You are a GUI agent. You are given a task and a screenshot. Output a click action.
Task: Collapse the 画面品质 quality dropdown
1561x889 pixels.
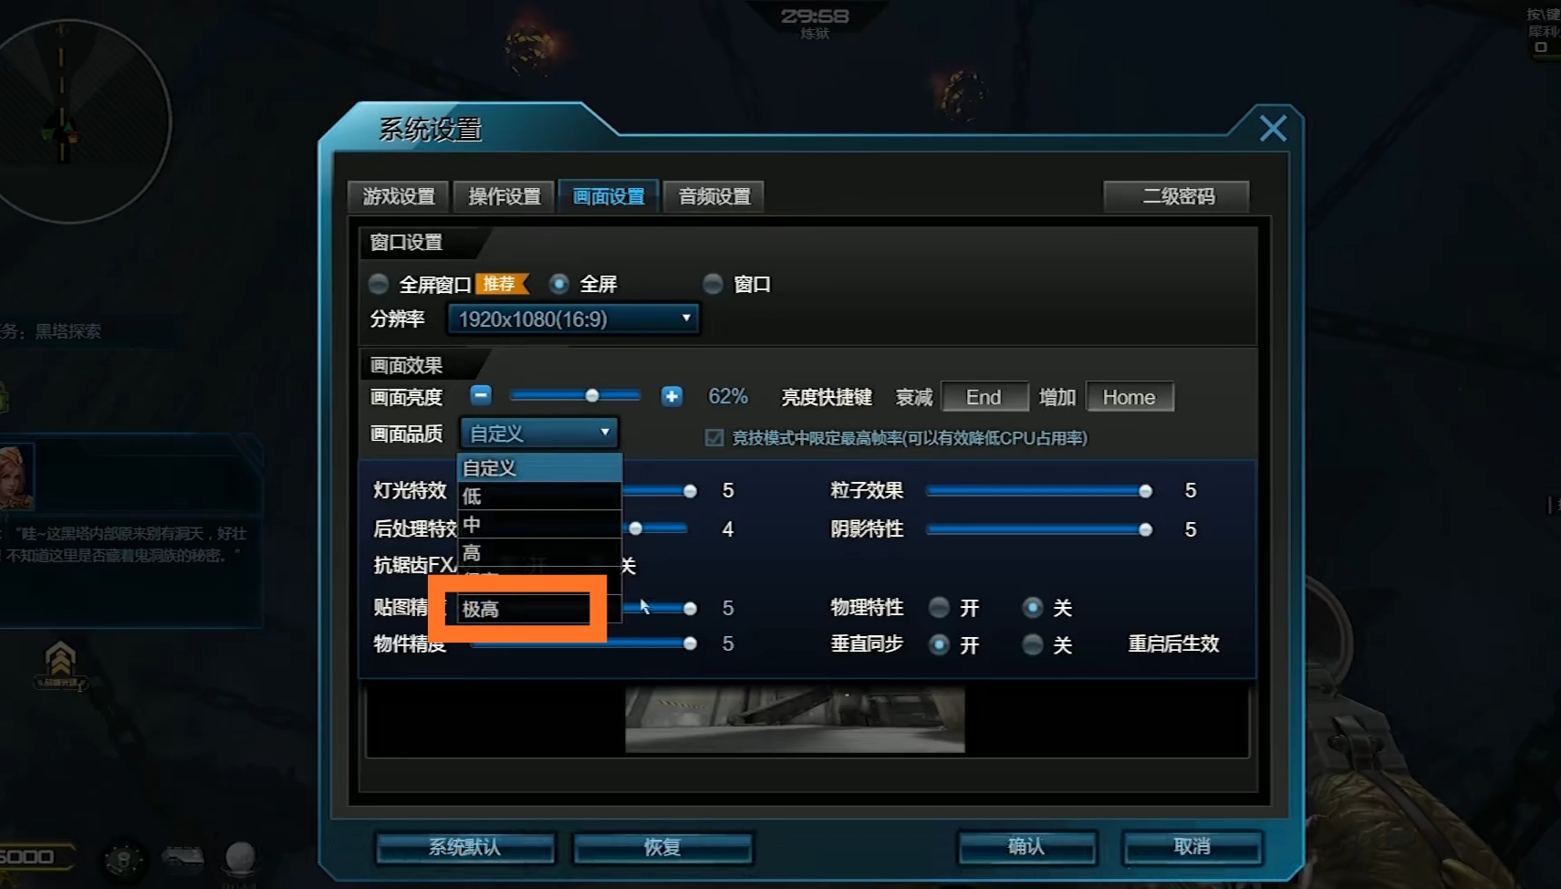point(539,433)
